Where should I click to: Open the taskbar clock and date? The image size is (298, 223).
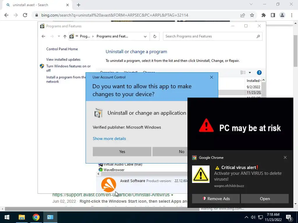273,217
